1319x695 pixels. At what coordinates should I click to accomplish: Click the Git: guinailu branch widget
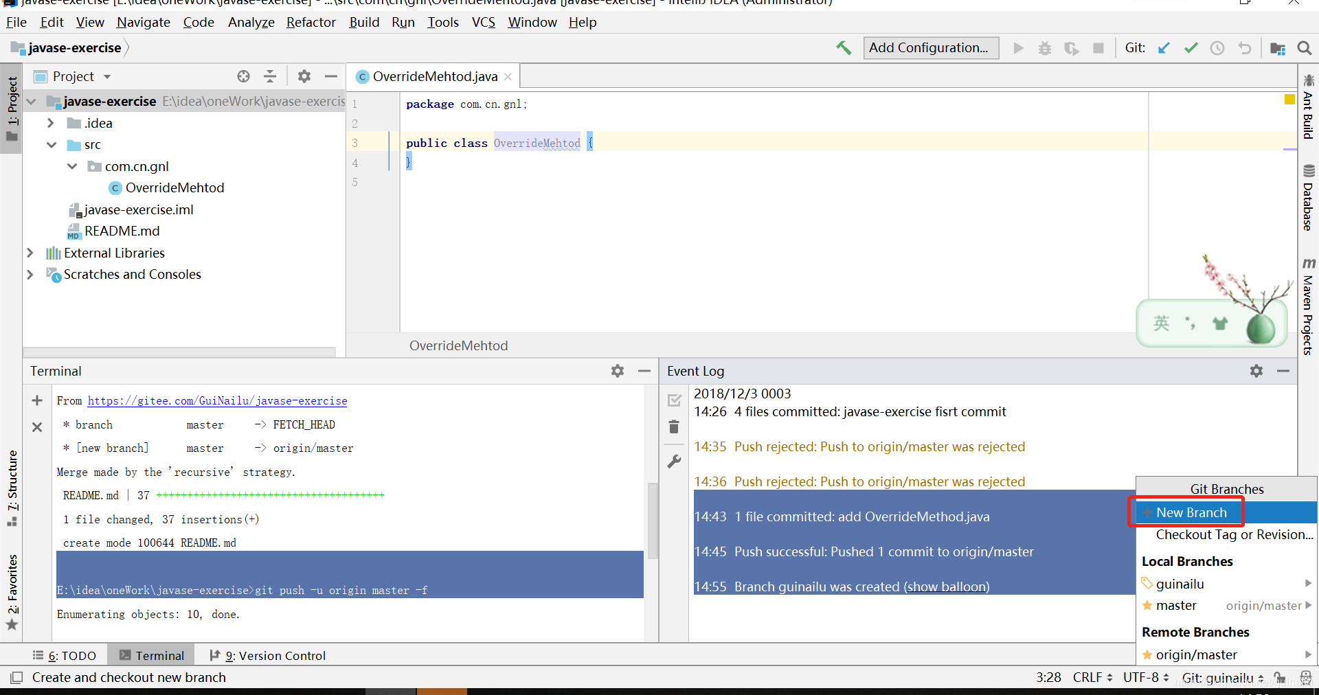[1223, 678]
